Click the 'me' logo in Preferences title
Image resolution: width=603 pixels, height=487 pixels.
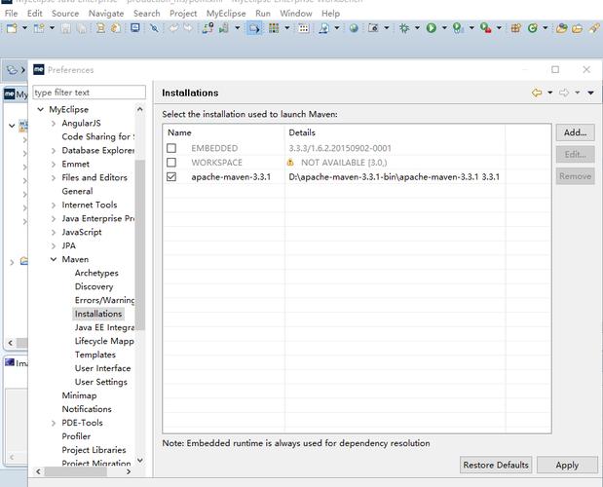[39, 69]
